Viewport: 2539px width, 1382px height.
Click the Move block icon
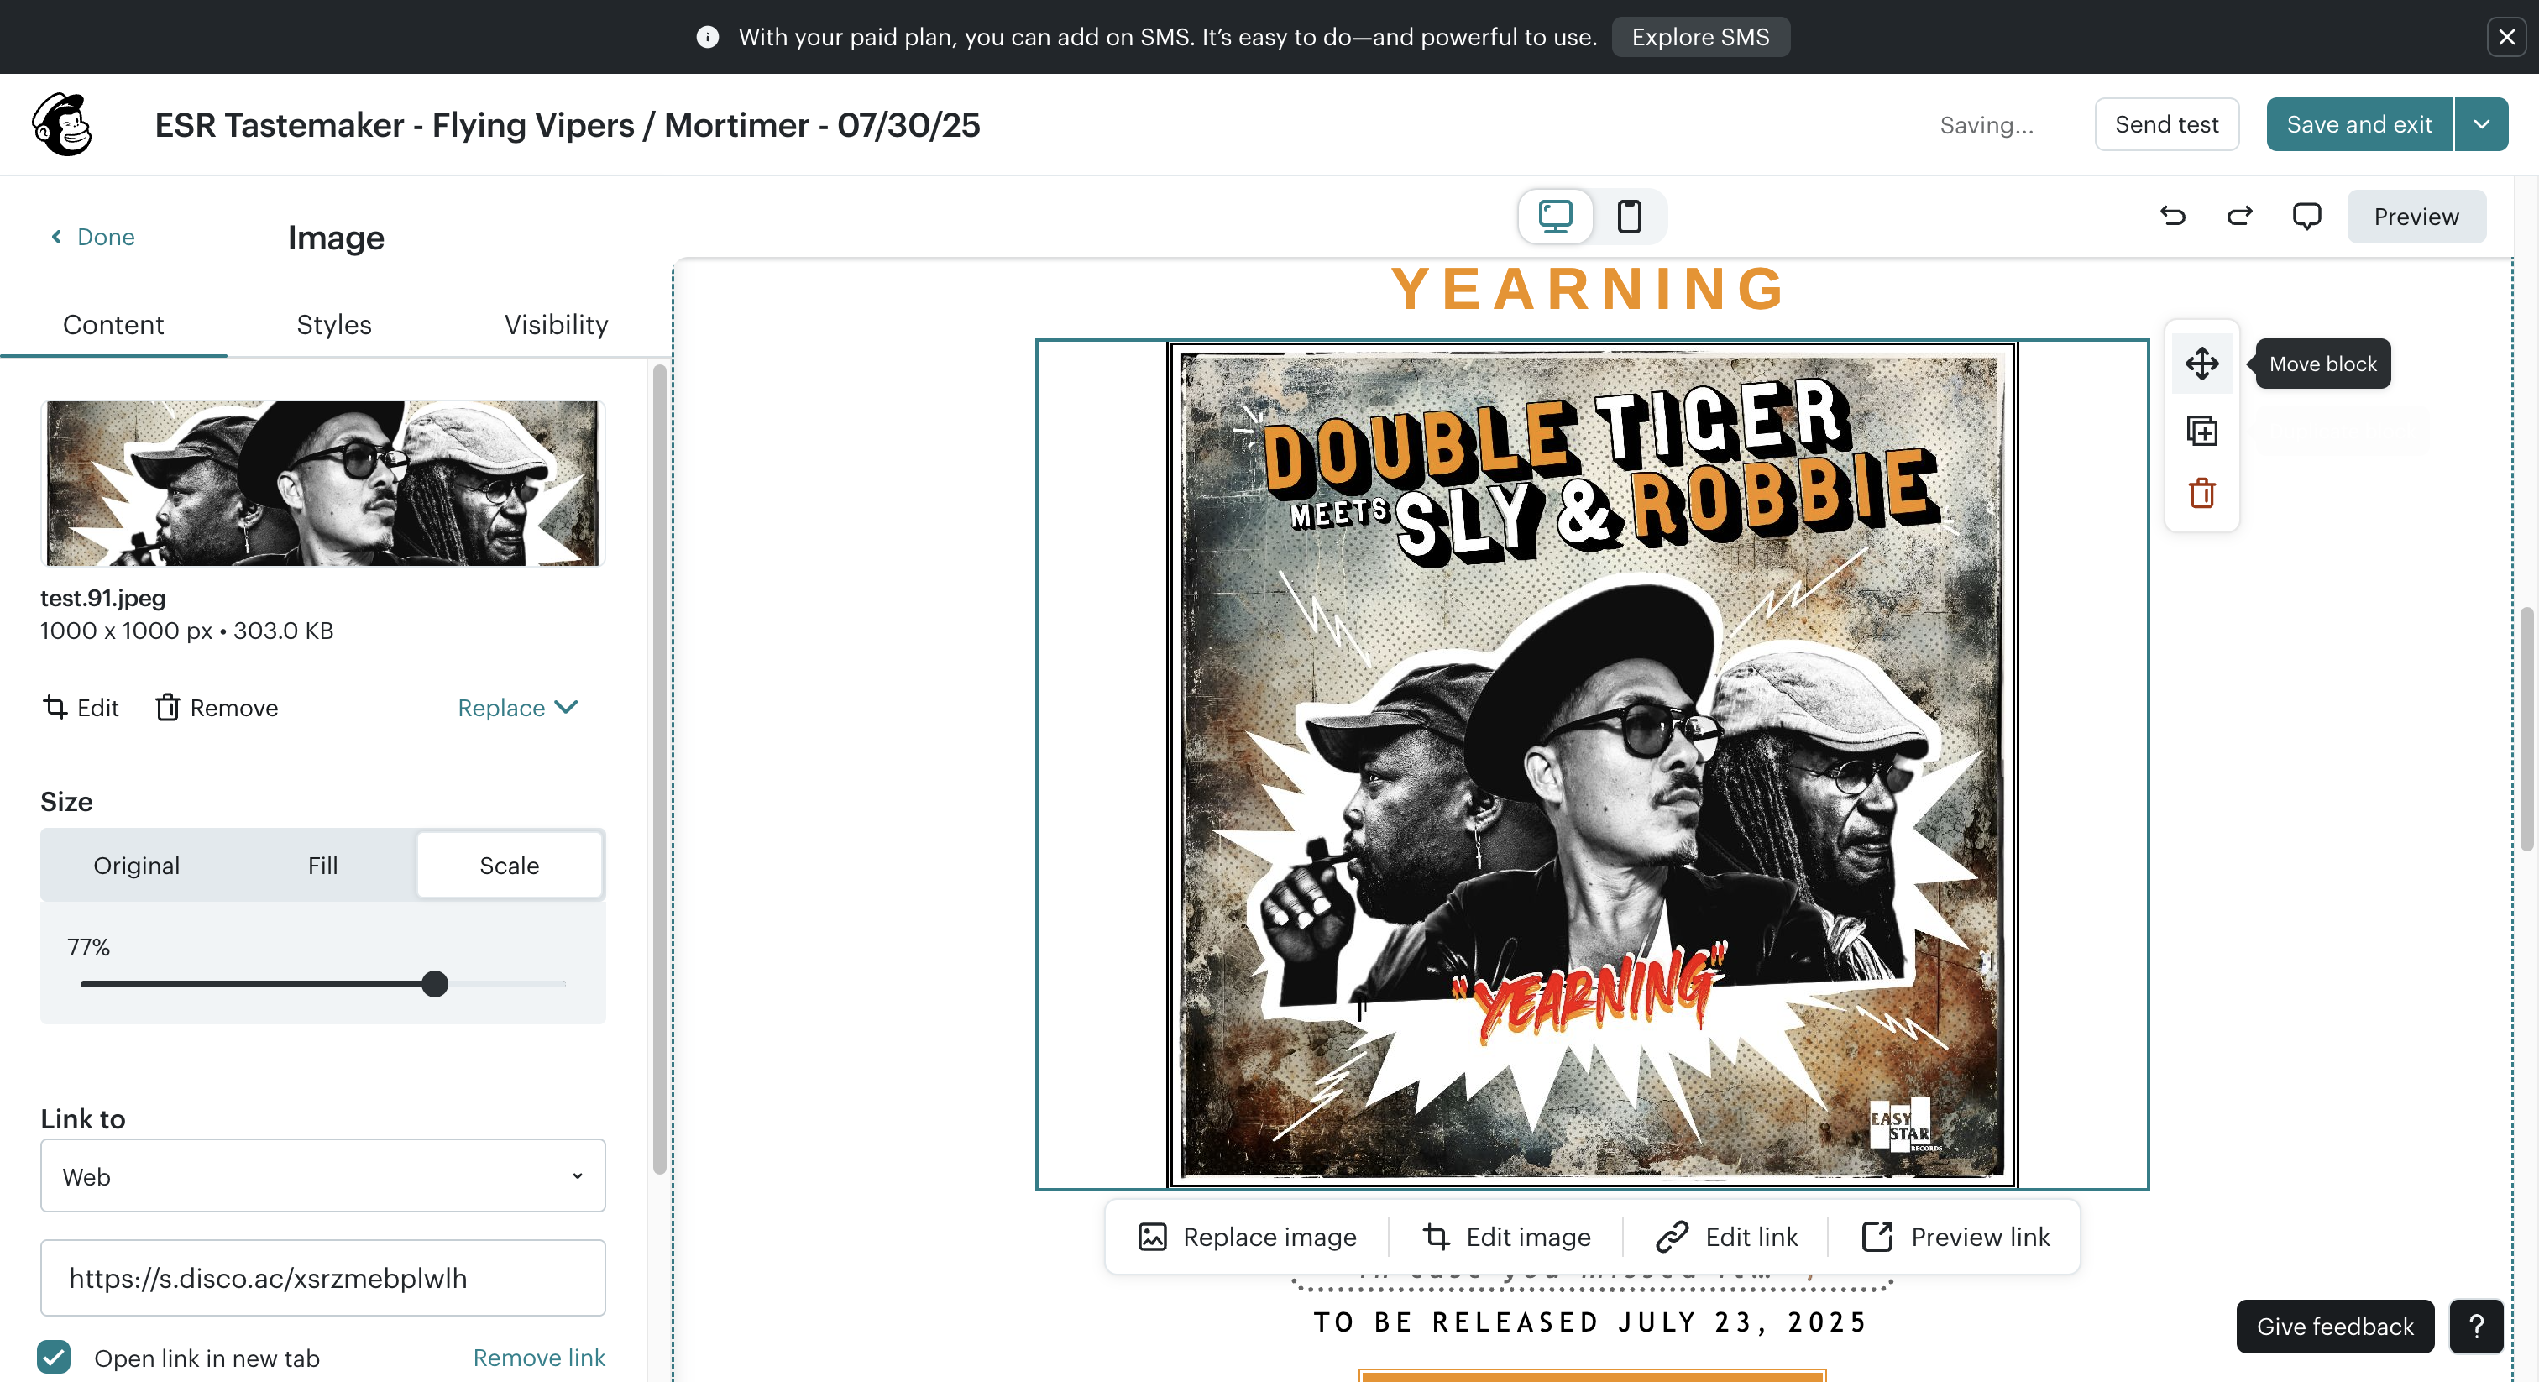(2202, 364)
